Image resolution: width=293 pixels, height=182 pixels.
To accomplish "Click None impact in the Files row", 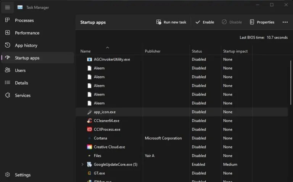I will (x=228, y=156).
